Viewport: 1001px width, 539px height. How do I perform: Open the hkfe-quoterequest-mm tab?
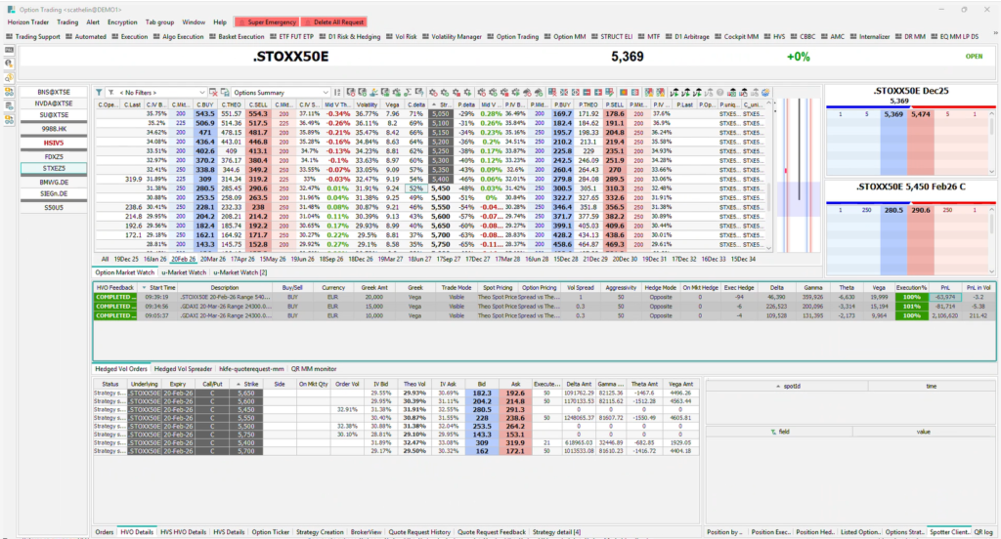(251, 369)
